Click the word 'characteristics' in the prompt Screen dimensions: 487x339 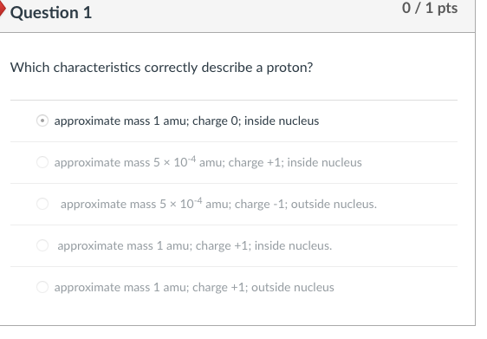[97, 68]
